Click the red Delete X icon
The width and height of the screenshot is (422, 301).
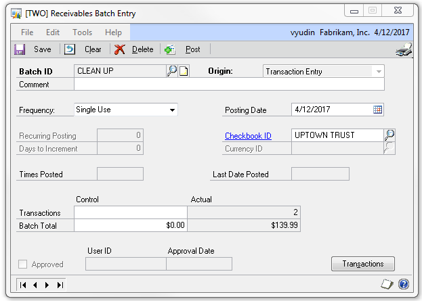click(120, 49)
